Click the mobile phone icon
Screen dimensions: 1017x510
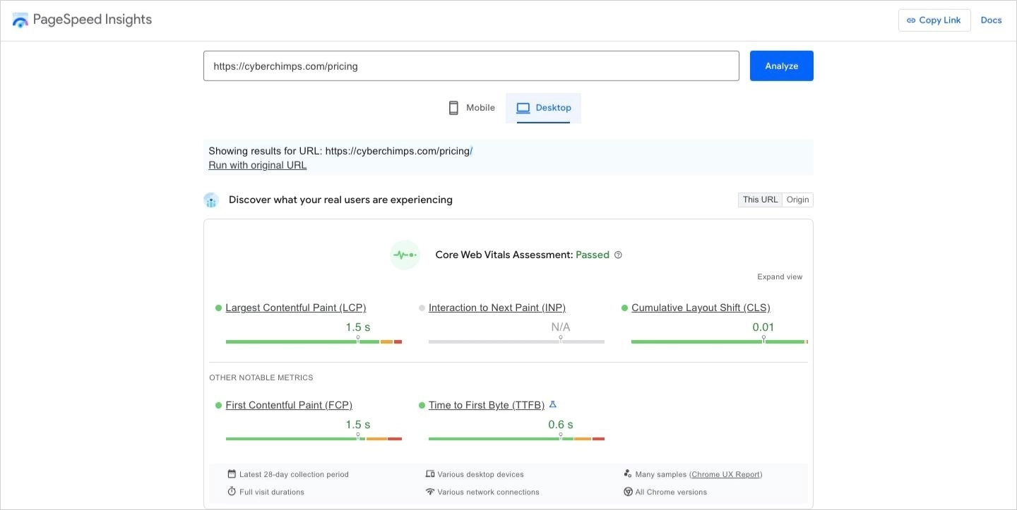click(x=453, y=108)
